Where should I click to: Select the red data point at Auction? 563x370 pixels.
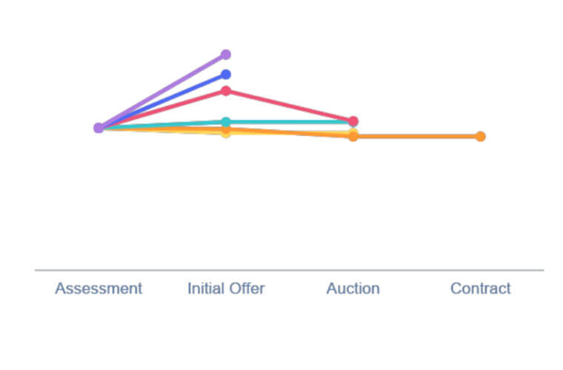[x=353, y=121]
